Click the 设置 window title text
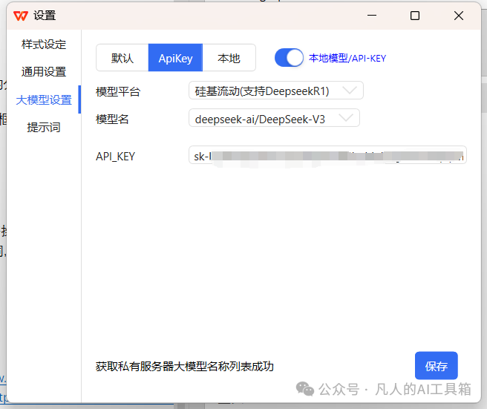Screen dimensions: 487x409 pos(45,16)
